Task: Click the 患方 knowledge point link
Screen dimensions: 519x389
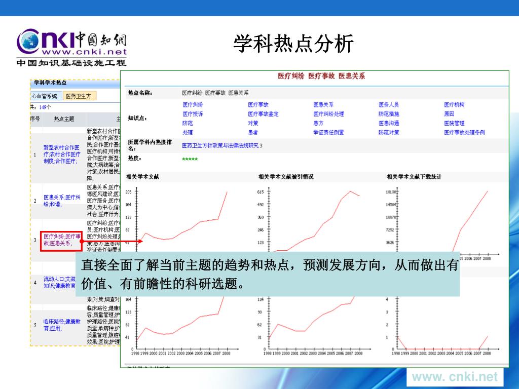Action: point(318,123)
